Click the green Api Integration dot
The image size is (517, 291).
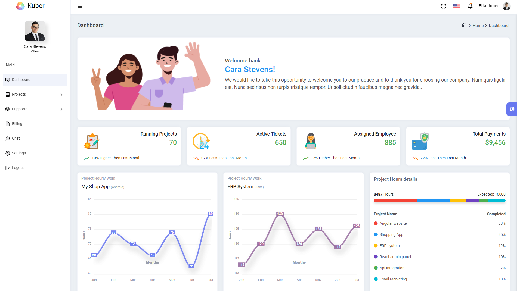[376, 268]
